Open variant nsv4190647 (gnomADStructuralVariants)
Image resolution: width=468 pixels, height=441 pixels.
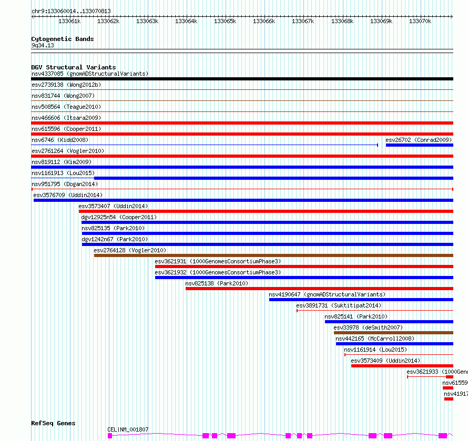pos(327,294)
